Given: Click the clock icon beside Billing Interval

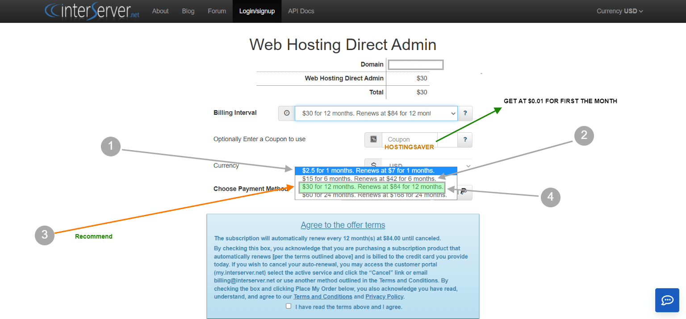Looking at the screenshot, I should 286,113.
